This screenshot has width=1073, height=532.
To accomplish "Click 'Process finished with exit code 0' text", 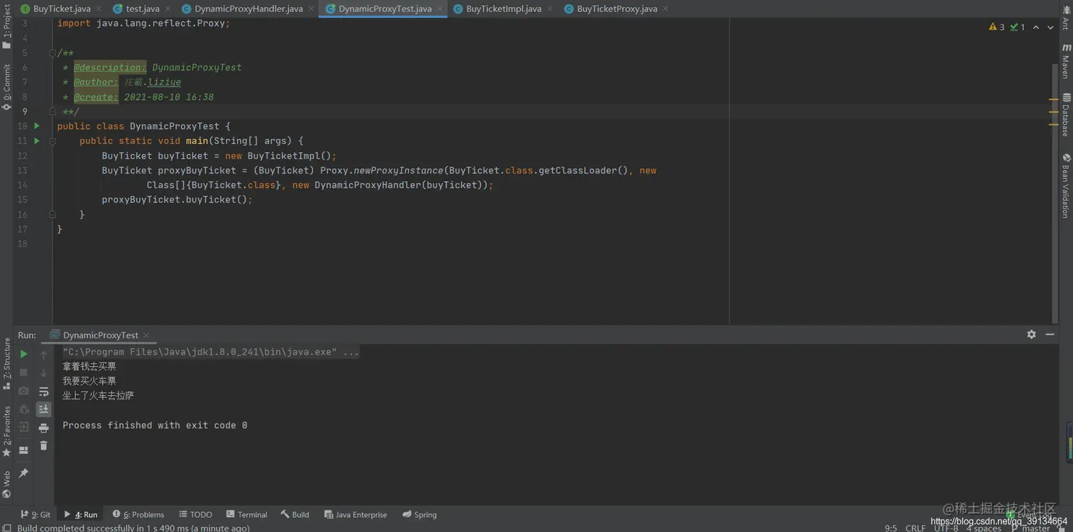I will pos(155,425).
